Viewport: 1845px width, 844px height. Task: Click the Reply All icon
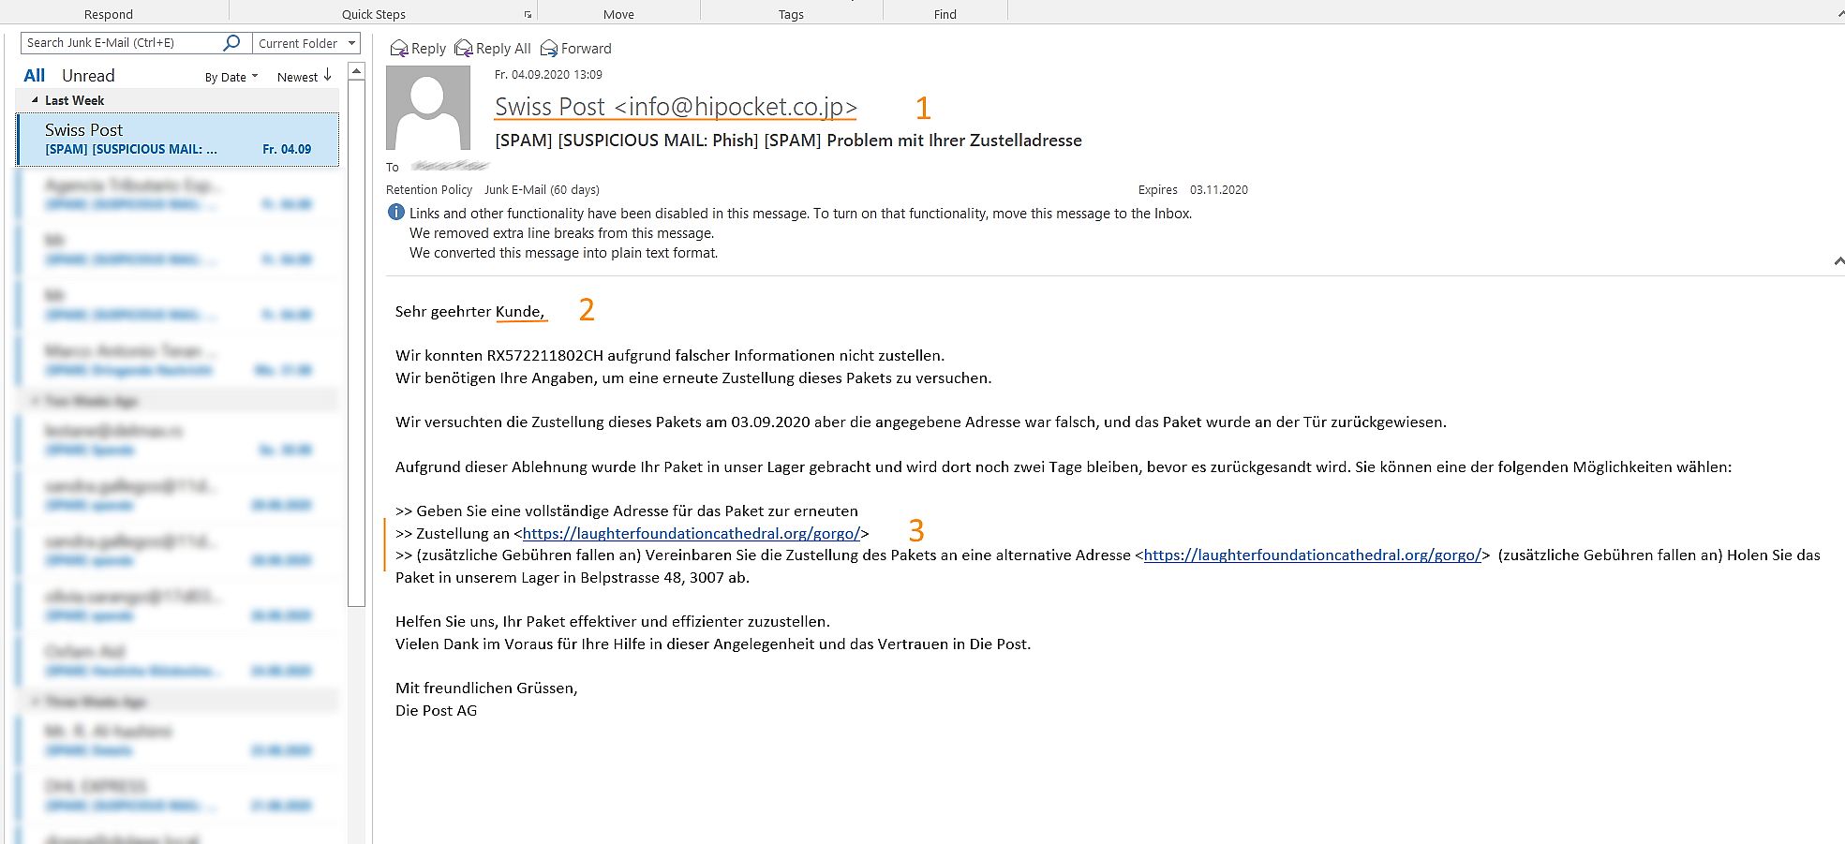(x=464, y=49)
